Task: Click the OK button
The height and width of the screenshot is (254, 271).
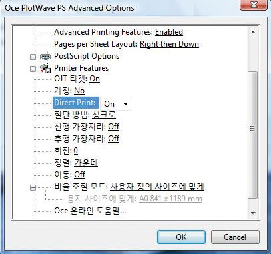Action: pyautogui.click(x=181, y=237)
